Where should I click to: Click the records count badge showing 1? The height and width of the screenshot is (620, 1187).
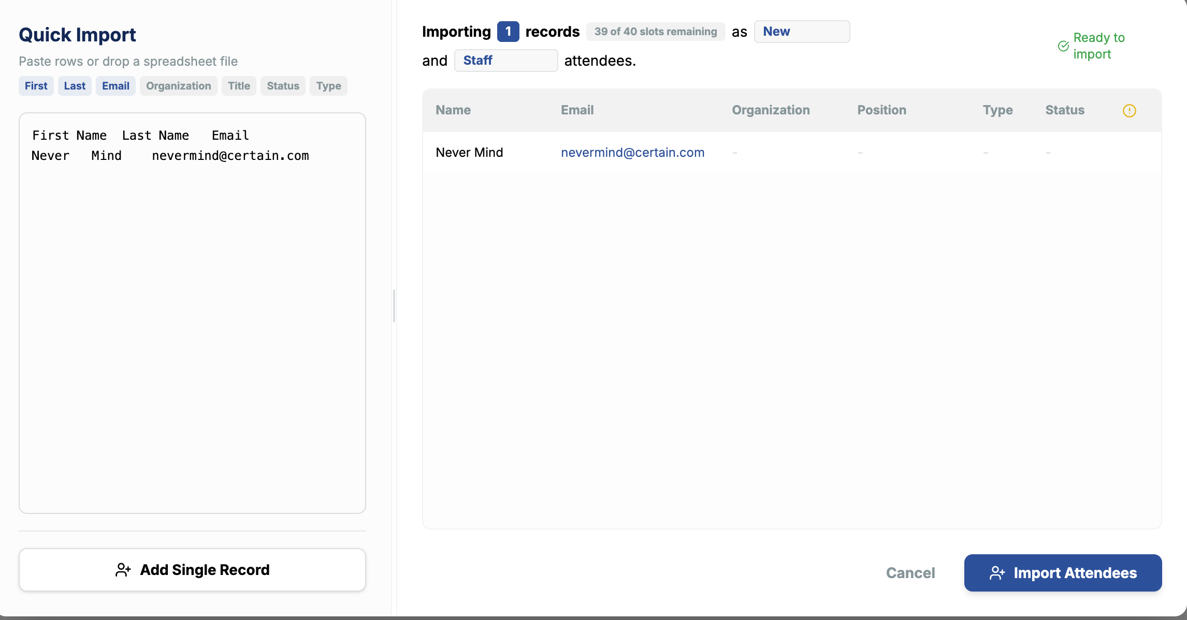point(508,32)
